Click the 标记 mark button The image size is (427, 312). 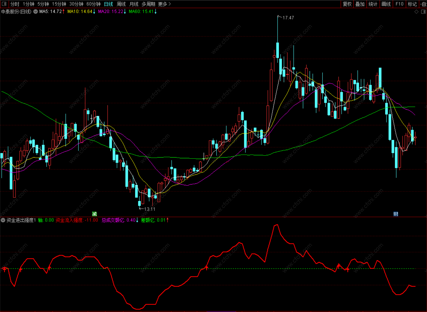[x=412, y=4]
